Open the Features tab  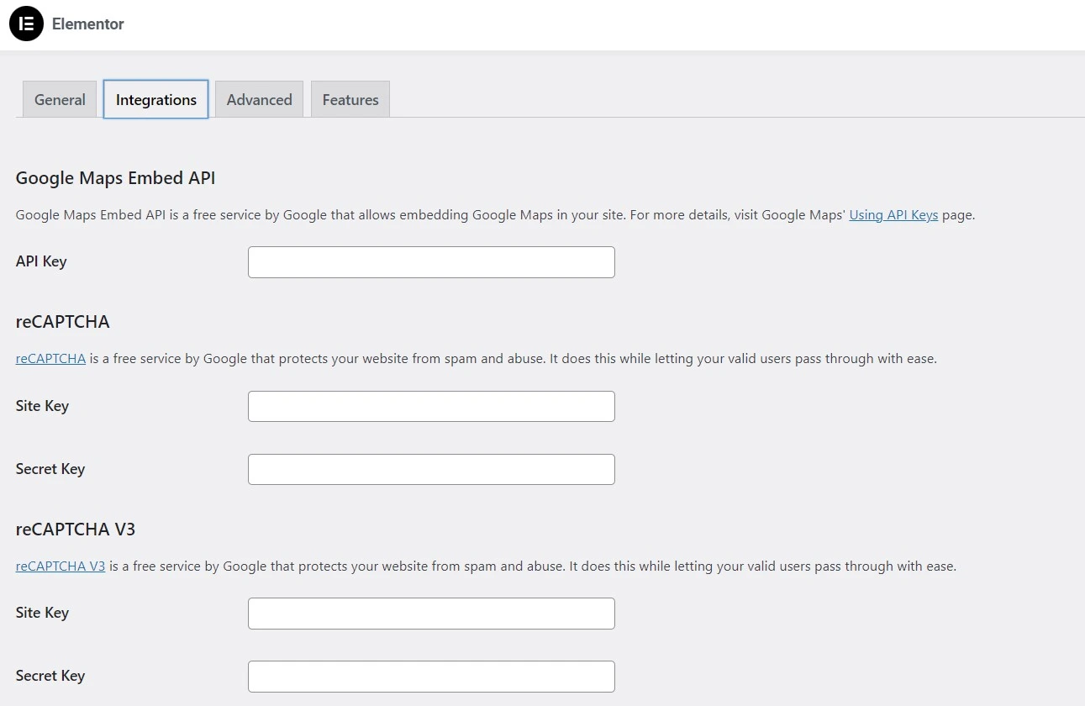coord(350,99)
